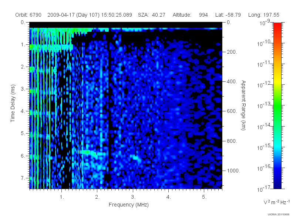Click the 1000. apparent range tick label
296x222 pixels.
click(x=233, y=171)
